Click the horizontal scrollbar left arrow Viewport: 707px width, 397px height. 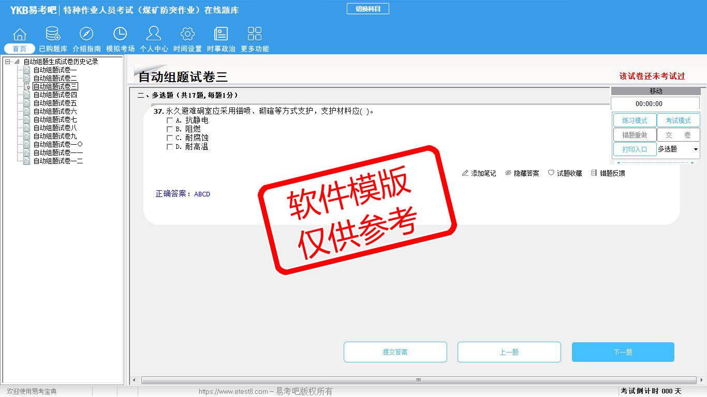(x=135, y=380)
